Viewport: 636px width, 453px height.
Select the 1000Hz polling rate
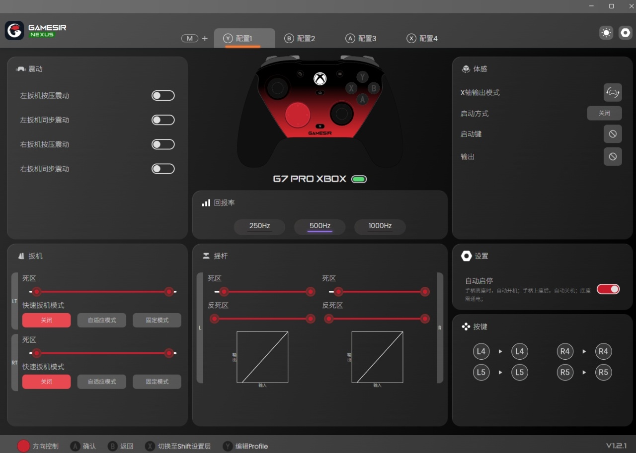coord(380,226)
